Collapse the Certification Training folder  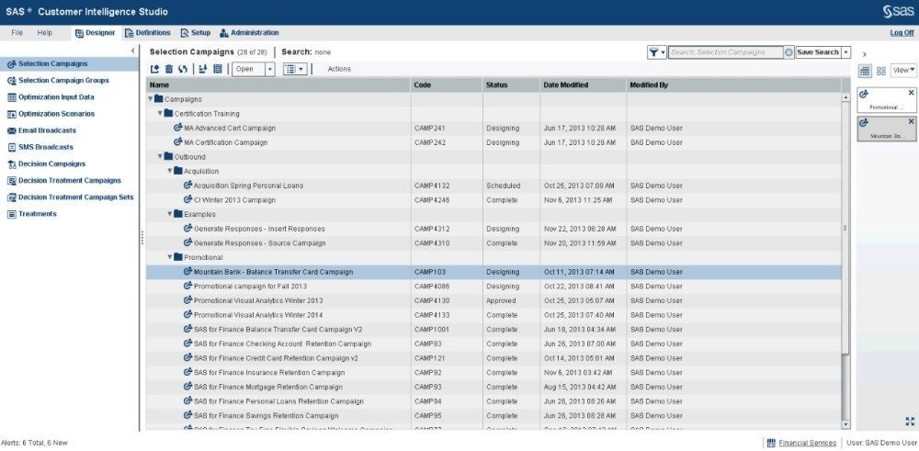(x=160, y=113)
